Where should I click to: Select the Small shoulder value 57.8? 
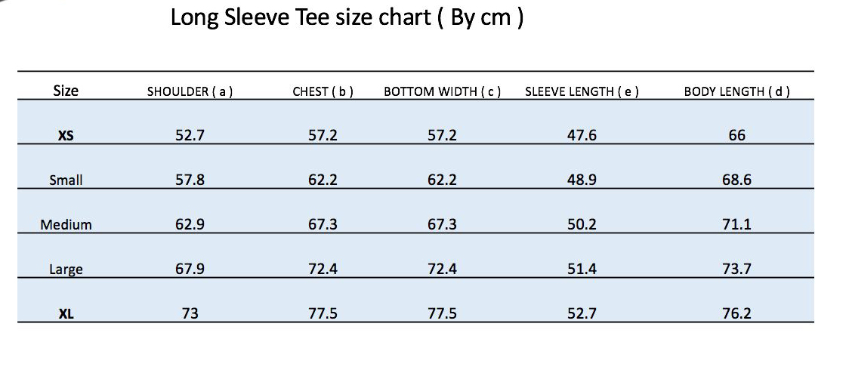(190, 180)
